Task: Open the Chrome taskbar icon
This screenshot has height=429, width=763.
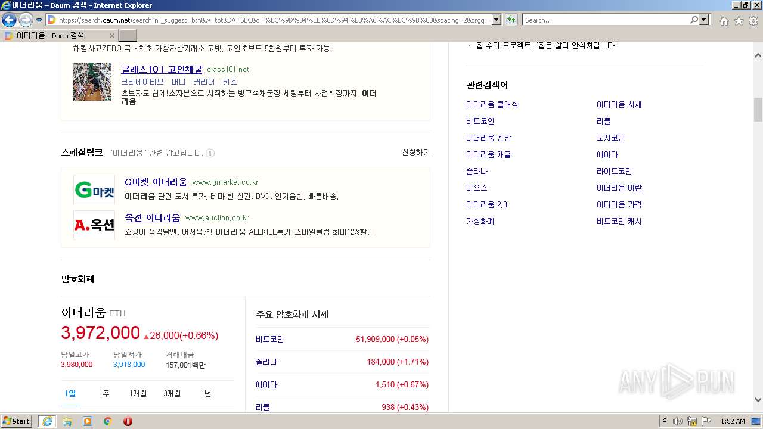Action: (x=107, y=421)
